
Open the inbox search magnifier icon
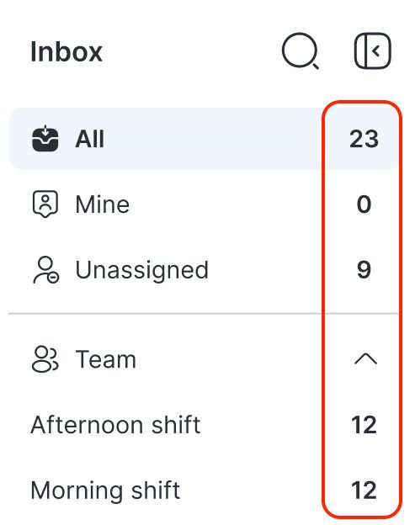click(x=301, y=51)
